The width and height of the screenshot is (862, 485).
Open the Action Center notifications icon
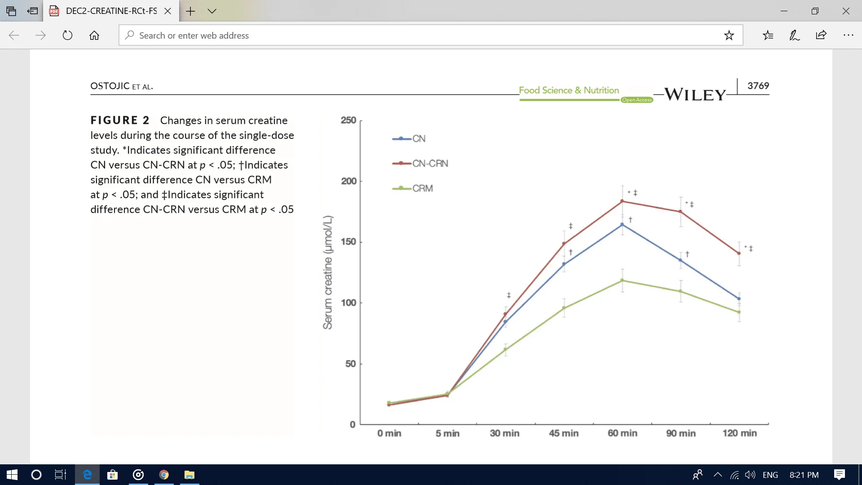[x=840, y=475]
